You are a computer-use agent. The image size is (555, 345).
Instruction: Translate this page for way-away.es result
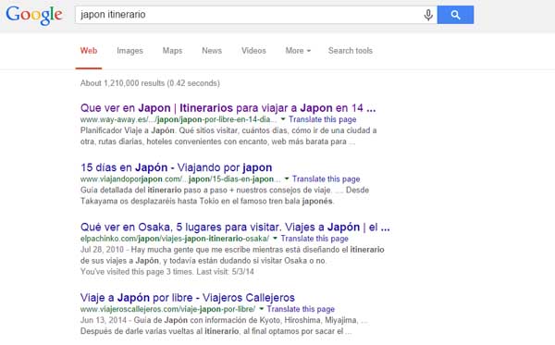coord(323,119)
